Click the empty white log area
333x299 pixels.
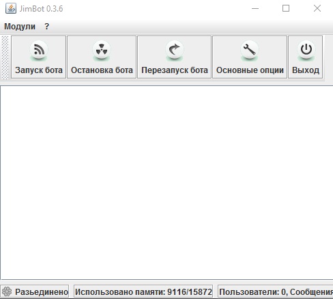pyautogui.click(x=166, y=182)
